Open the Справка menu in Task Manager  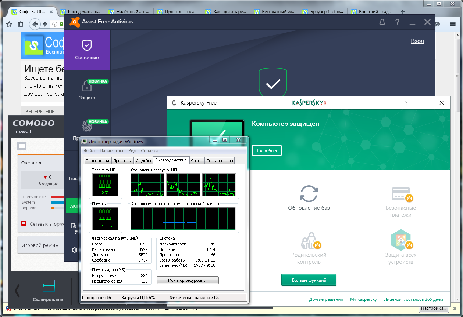click(149, 151)
